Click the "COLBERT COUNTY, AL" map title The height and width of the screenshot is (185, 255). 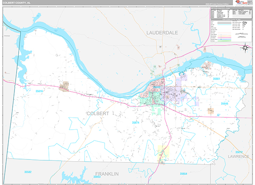click(17, 3)
